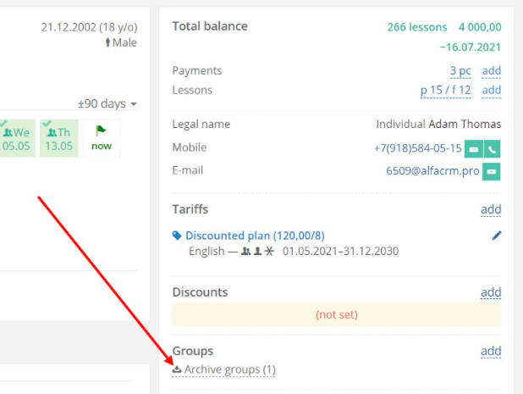Open Discounted plan (120,00/8) tariff
Viewport: 523px width, 394px height.
(255, 236)
